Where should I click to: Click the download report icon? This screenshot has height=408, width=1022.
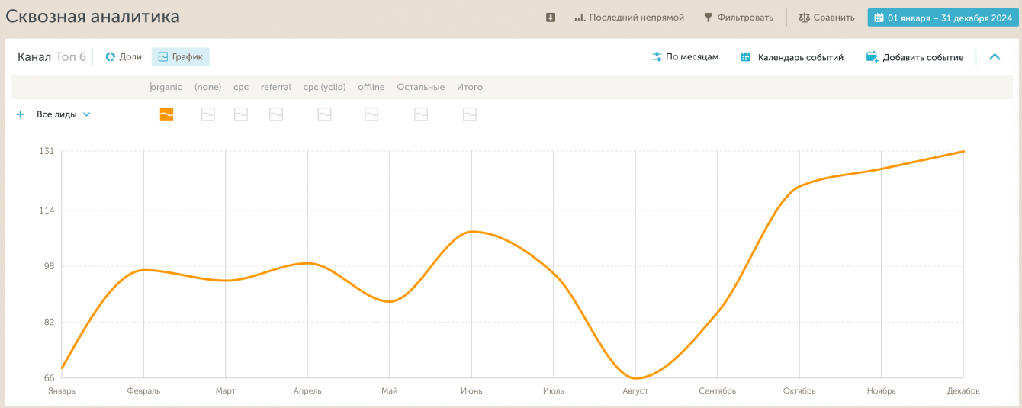(551, 18)
